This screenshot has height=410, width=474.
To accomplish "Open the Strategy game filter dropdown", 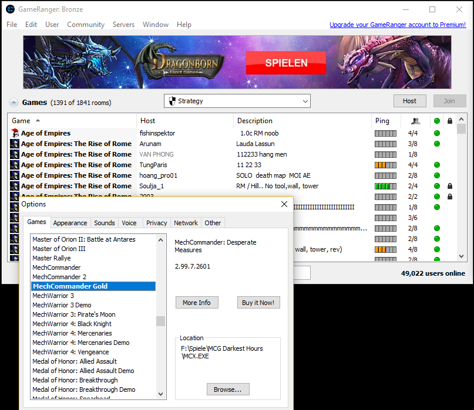I will (237, 101).
